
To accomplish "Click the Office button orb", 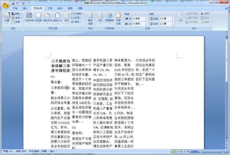I will 5,4.
